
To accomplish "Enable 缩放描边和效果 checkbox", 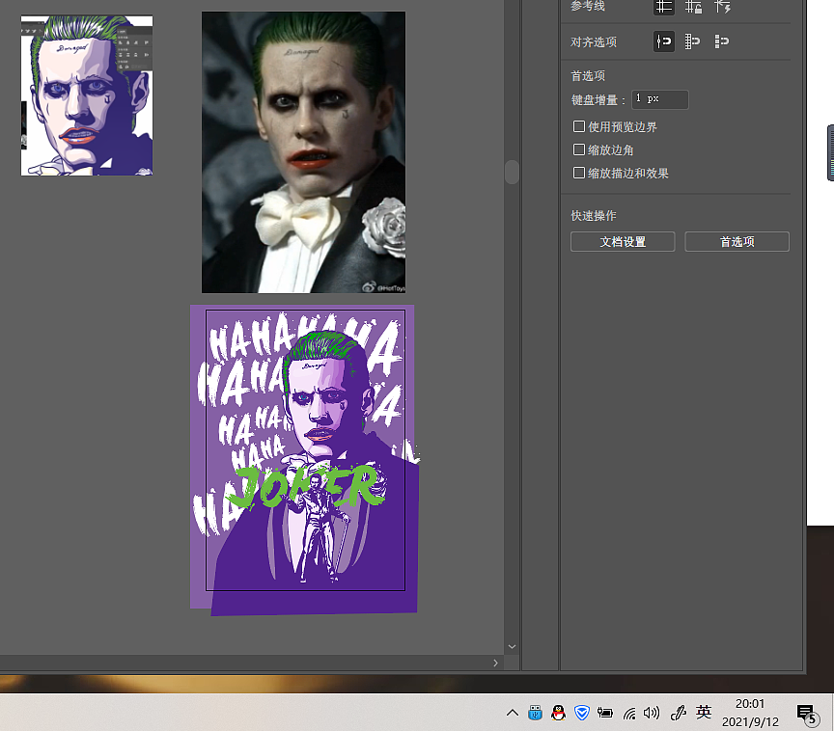I will click(579, 173).
